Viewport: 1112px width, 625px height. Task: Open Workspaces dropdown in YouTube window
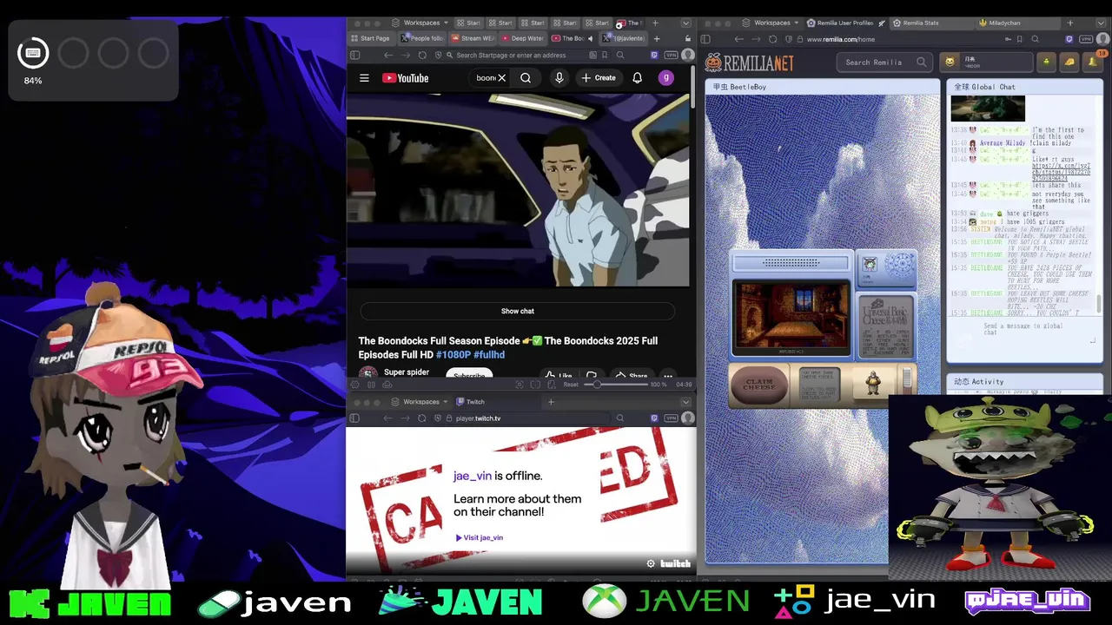coord(420,23)
